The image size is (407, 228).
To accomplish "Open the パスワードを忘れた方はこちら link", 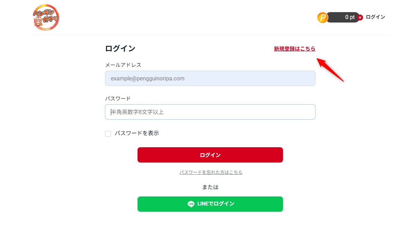I will 211,172.
